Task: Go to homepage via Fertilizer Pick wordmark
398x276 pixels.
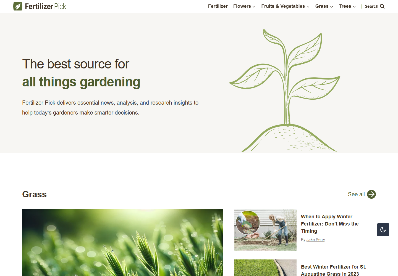Action: (x=46, y=6)
